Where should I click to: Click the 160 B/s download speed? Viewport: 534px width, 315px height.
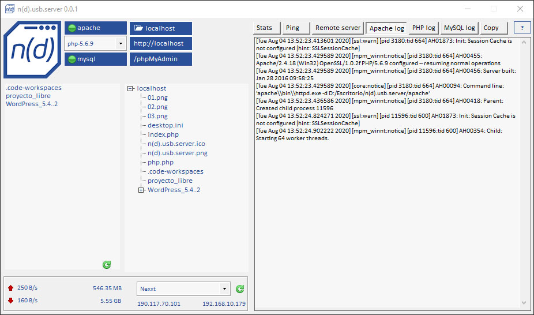[x=27, y=301]
